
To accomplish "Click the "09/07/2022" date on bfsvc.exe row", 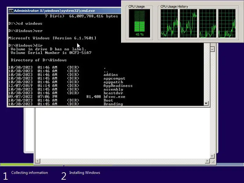I will pyautogui.click(x=20, y=97).
